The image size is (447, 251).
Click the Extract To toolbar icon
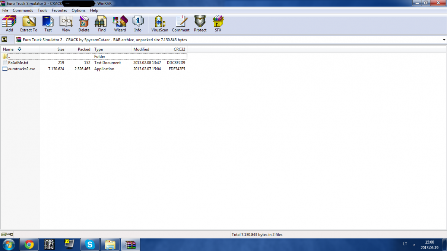tap(29, 24)
